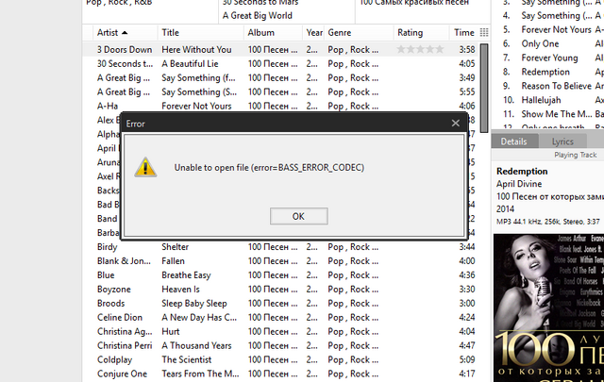Select Hurt by Christina Aguilera
The height and width of the screenshot is (382, 604).
tap(280, 331)
